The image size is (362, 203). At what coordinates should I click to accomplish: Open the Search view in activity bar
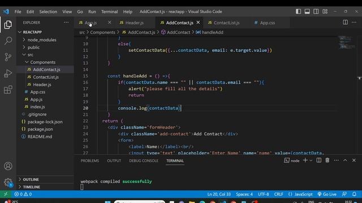tap(8, 41)
